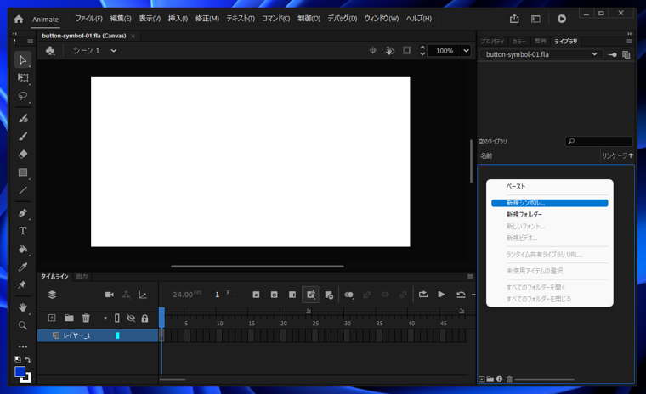646x394 pixels.
Task: Select the Free Transform tool
Action: [x=23, y=78]
